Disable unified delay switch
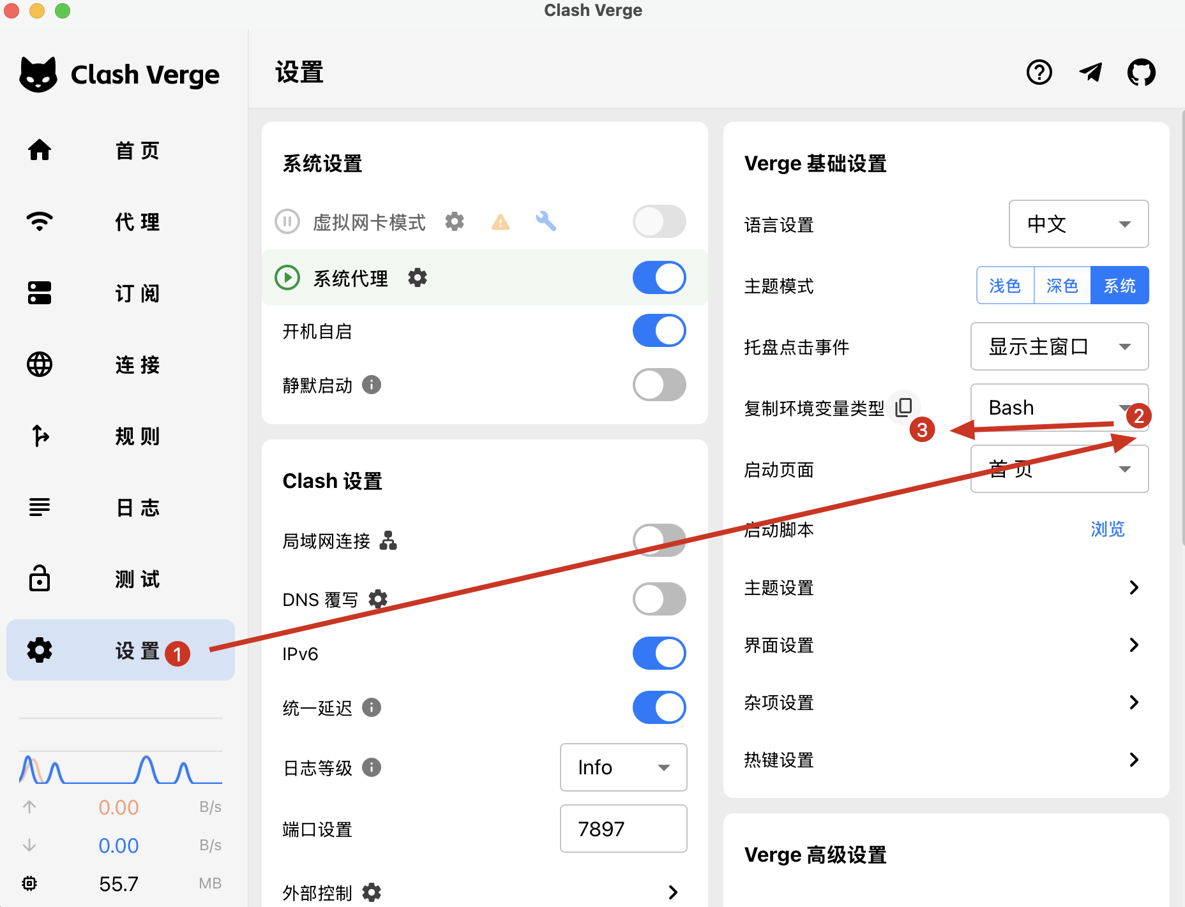Screen dimensions: 1185x907 (x=659, y=707)
